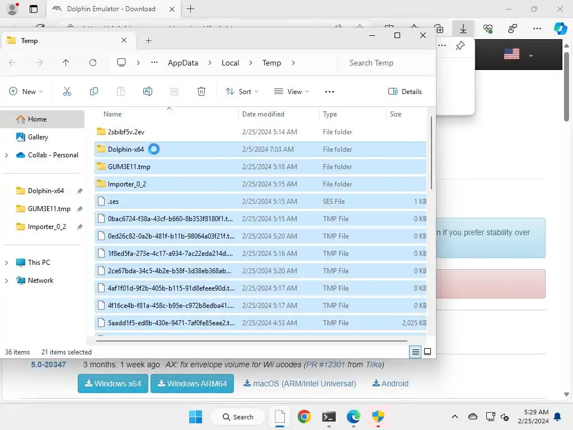Click the horizontal scrollbar in file list
The width and height of the screenshot is (573, 430).
[251, 341]
